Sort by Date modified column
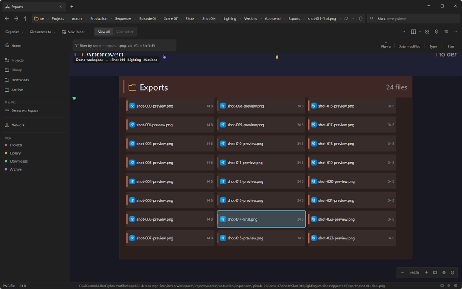 click(x=409, y=47)
